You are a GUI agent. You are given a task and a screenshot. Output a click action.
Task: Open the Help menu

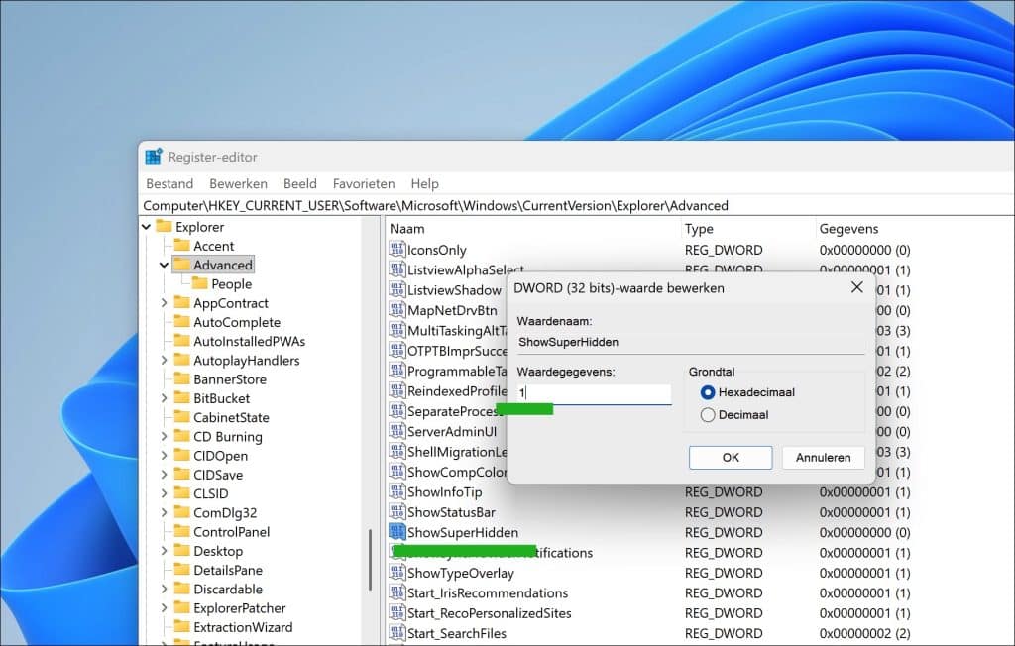(x=424, y=184)
